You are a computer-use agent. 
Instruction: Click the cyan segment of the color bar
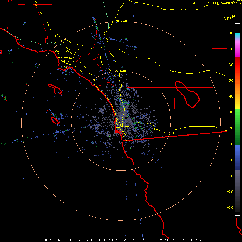tap(237, 35)
